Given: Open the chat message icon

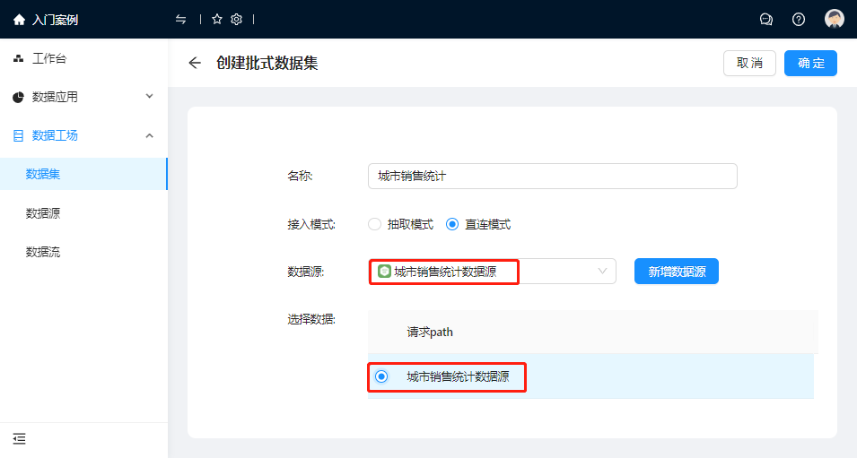Looking at the screenshot, I should (x=766, y=20).
